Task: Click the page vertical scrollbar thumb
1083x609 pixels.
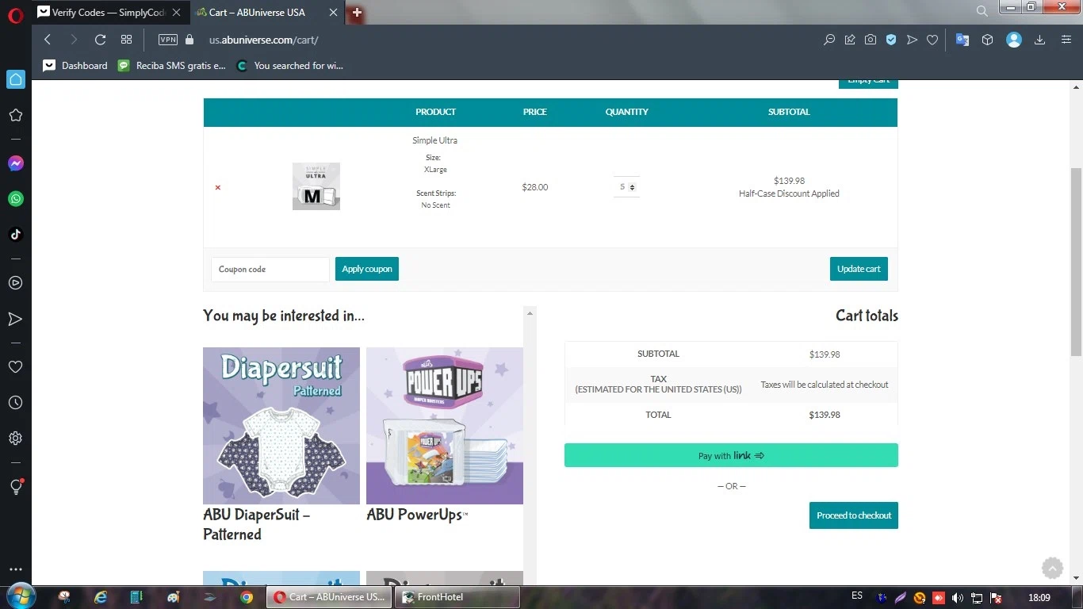Action: (x=1076, y=262)
